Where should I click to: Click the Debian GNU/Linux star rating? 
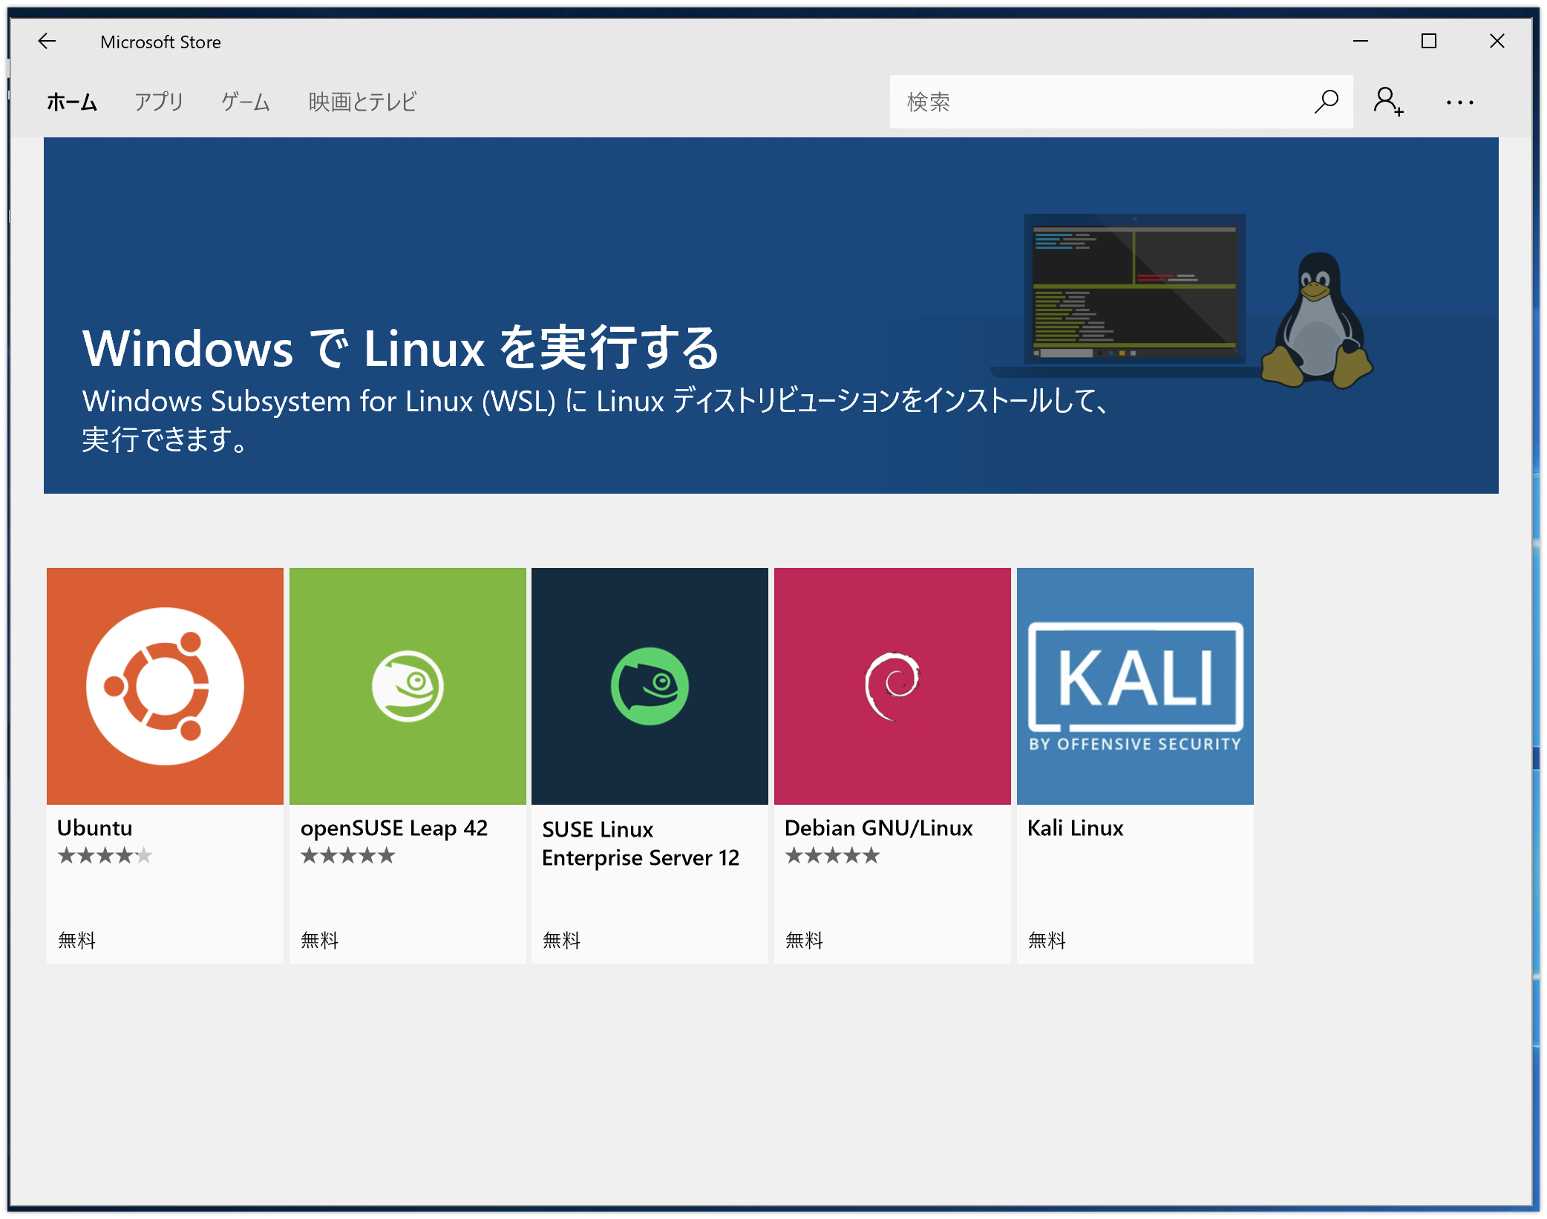[833, 856]
